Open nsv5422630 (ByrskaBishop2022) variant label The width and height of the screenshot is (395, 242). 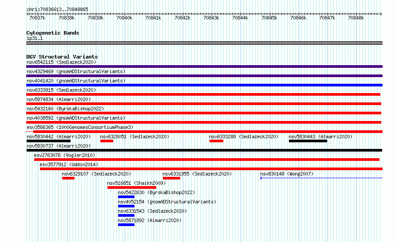click(x=156, y=192)
